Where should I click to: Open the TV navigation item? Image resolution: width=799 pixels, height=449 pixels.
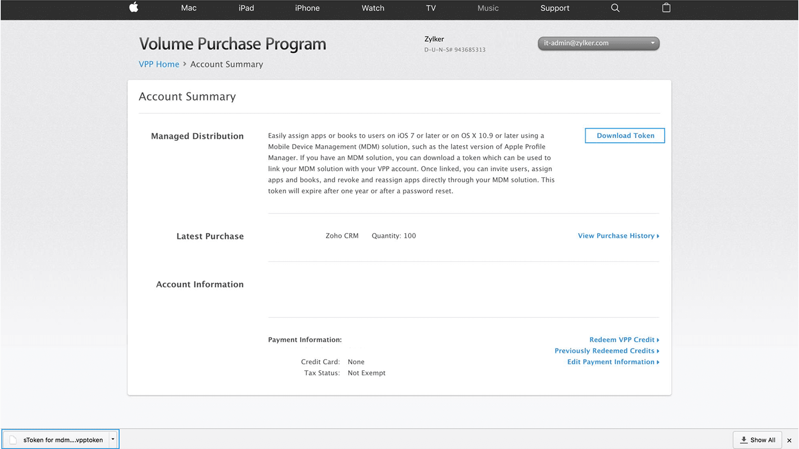tap(430, 8)
